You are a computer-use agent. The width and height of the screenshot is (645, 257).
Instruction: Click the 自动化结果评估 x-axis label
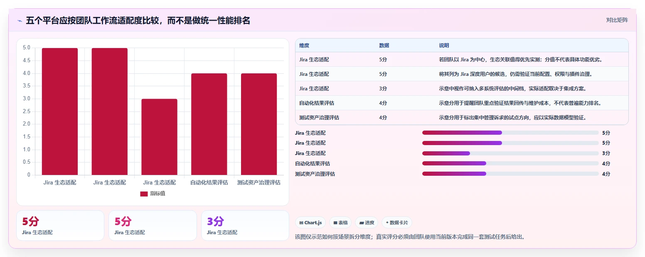coord(209,182)
